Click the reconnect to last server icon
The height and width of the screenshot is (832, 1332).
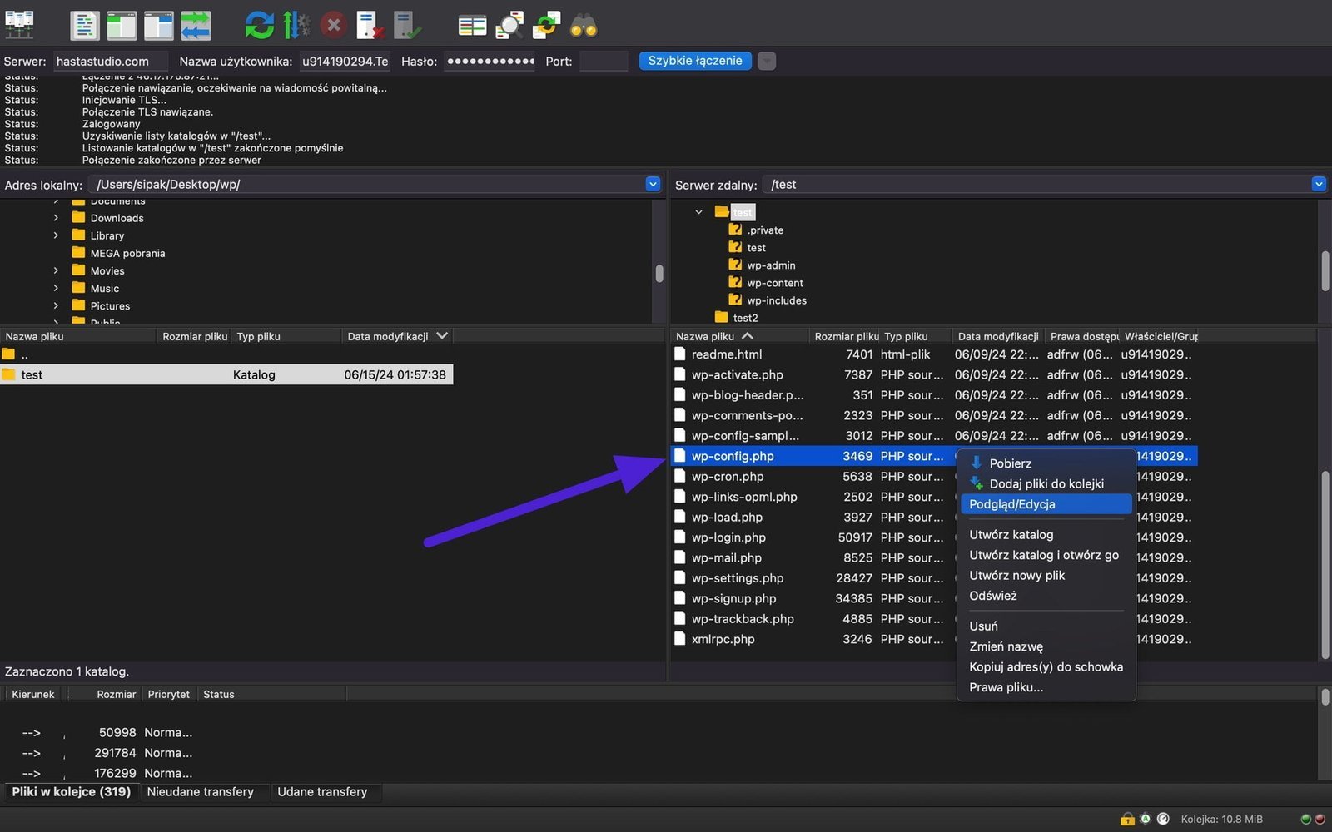coord(407,25)
